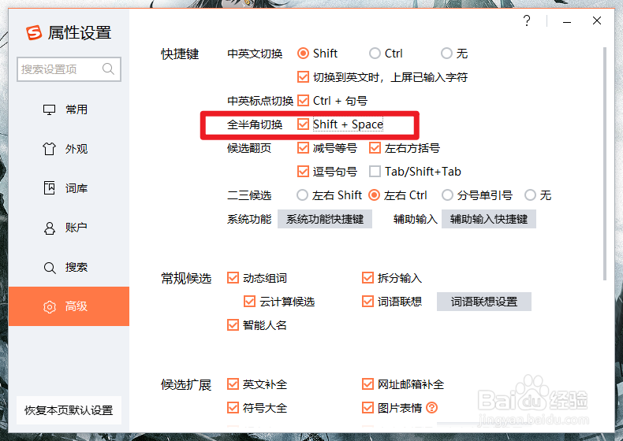Click the monitor icon beside 常用

pyautogui.click(x=49, y=109)
